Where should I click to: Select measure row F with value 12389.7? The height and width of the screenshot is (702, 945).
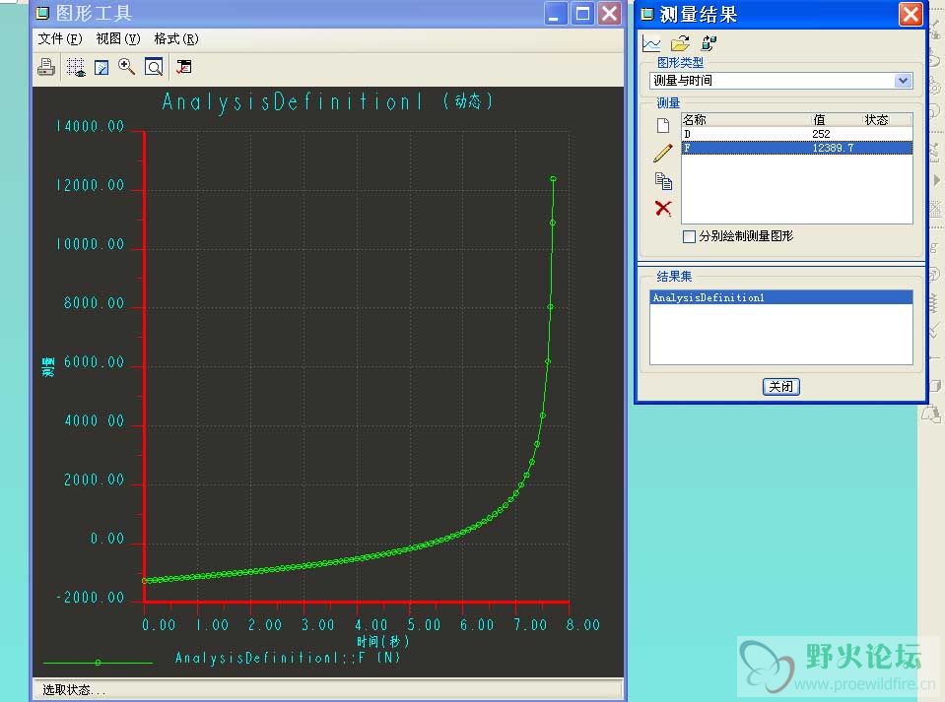coord(797,148)
